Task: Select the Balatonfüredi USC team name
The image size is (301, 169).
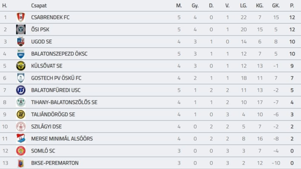Action: click(x=56, y=90)
